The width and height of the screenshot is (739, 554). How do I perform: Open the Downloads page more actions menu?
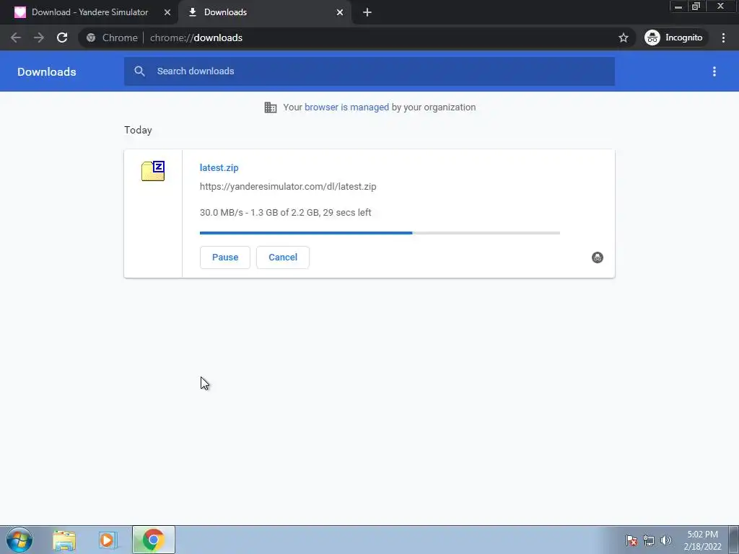[714, 71]
